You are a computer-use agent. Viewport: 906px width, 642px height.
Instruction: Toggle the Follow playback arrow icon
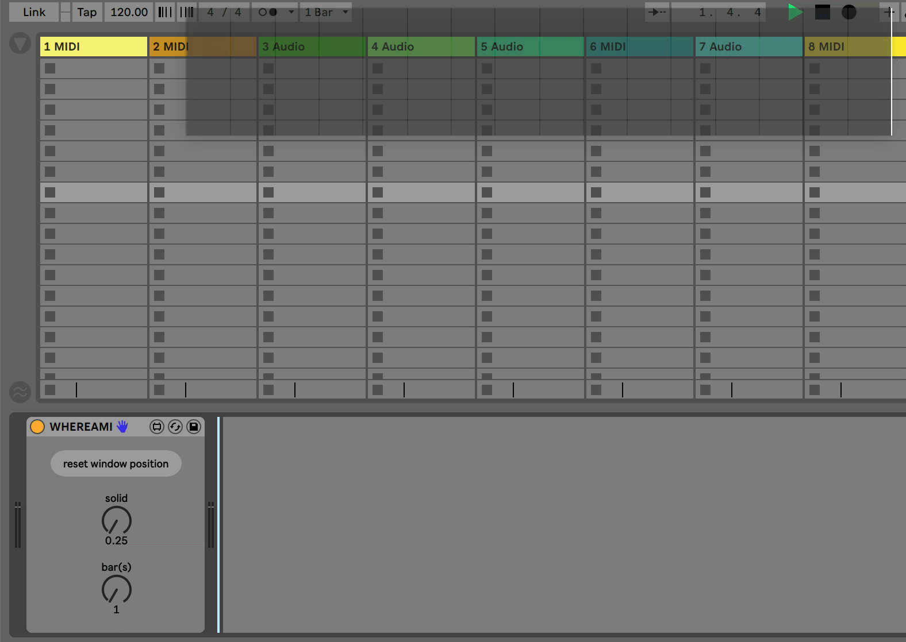[x=657, y=12]
